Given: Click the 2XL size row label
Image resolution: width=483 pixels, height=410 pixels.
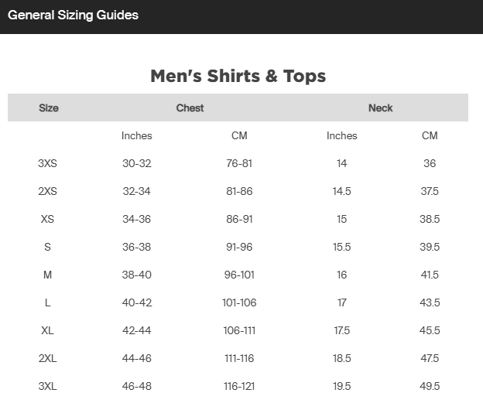Looking at the screenshot, I should (47, 358).
